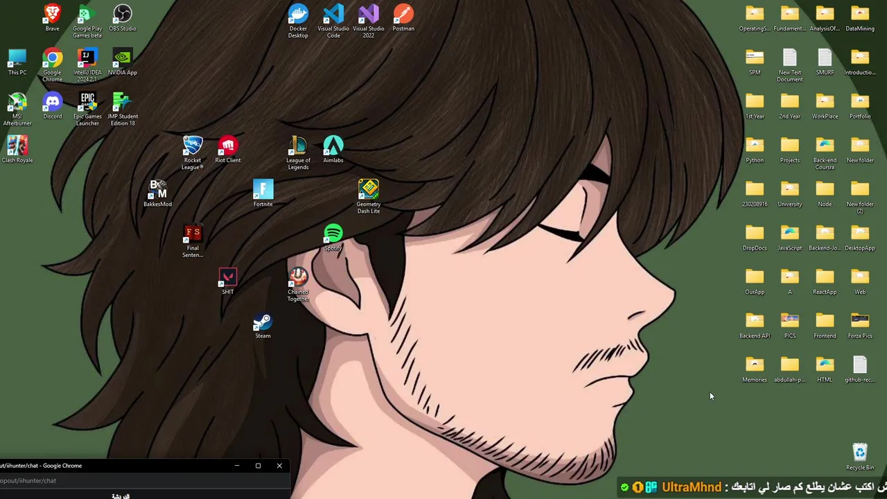
Task: Select the OperatingS... folder
Action: pos(755,17)
